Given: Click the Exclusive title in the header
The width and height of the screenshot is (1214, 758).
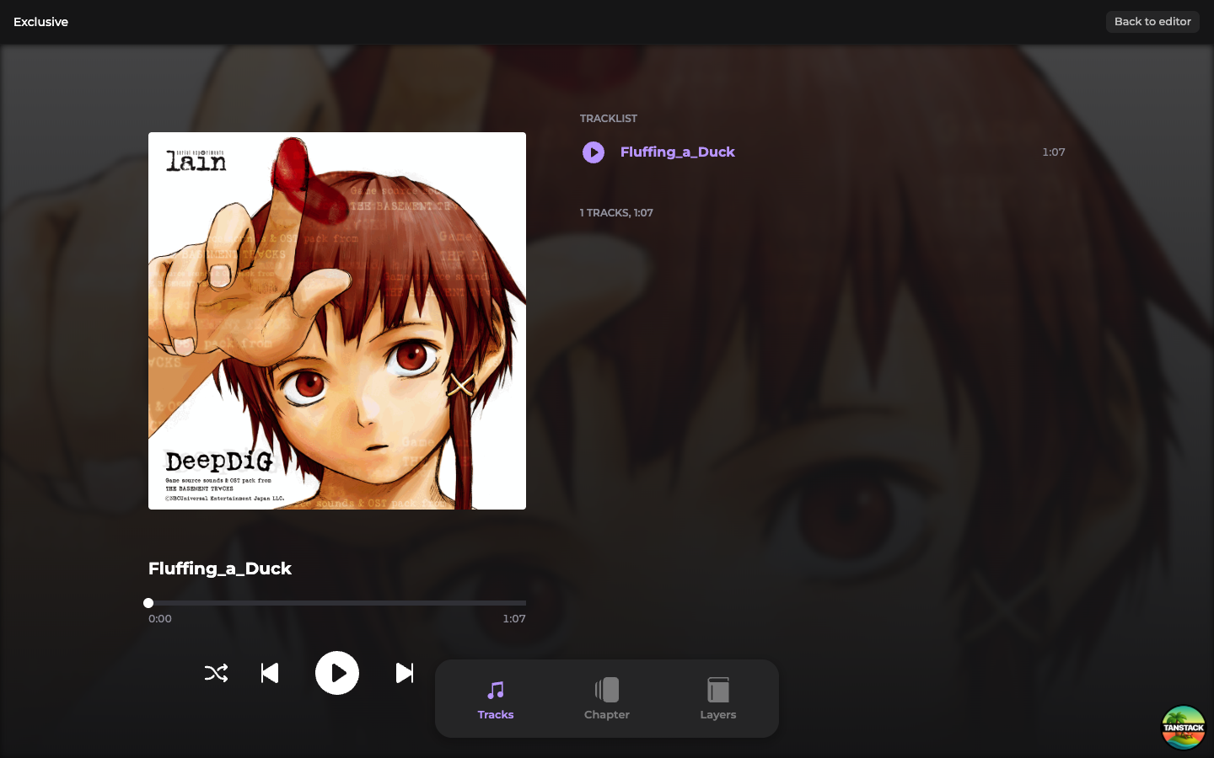Looking at the screenshot, I should pyautogui.click(x=40, y=22).
